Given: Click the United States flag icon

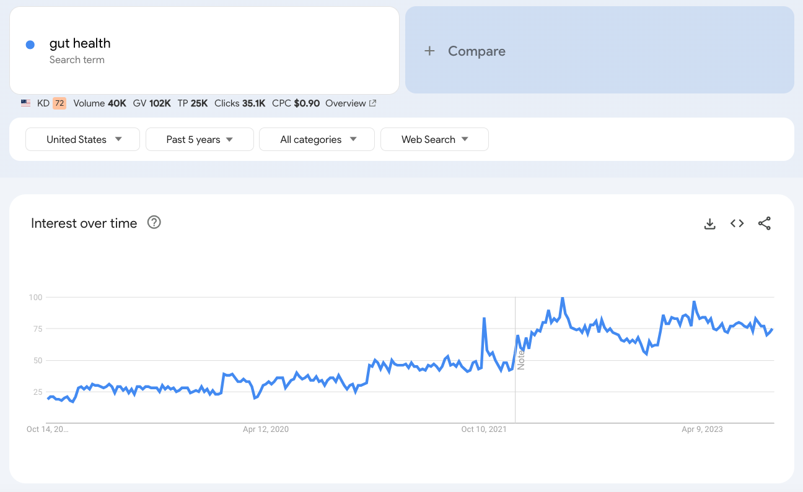Looking at the screenshot, I should (x=25, y=103).
